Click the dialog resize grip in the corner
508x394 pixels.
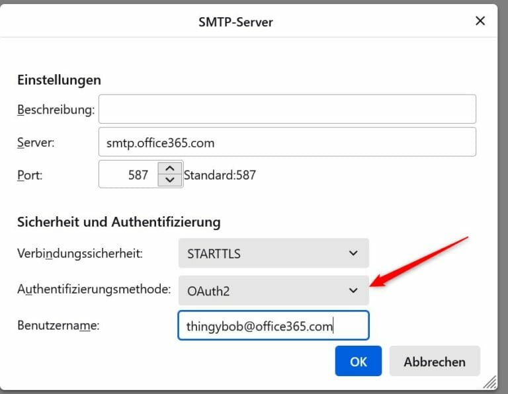(x=490, y=382)
